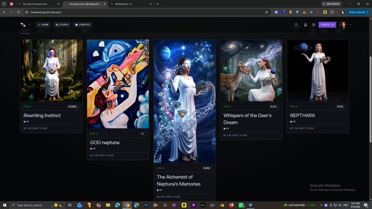Open the NEPTHARA artwork thumbnail

click(318, 70)
